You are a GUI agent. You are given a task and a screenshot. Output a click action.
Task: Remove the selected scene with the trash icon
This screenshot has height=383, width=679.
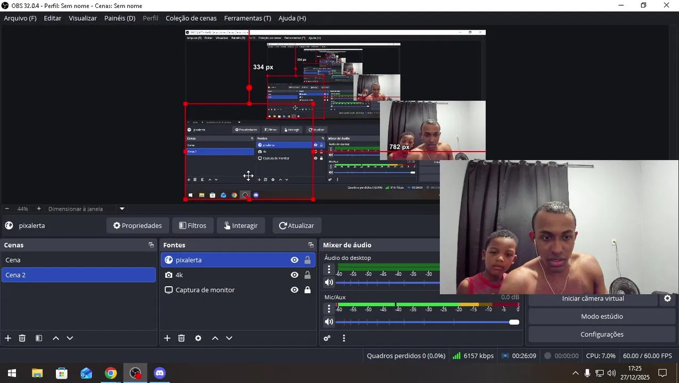pyautogui.click(x=22, y=338)
